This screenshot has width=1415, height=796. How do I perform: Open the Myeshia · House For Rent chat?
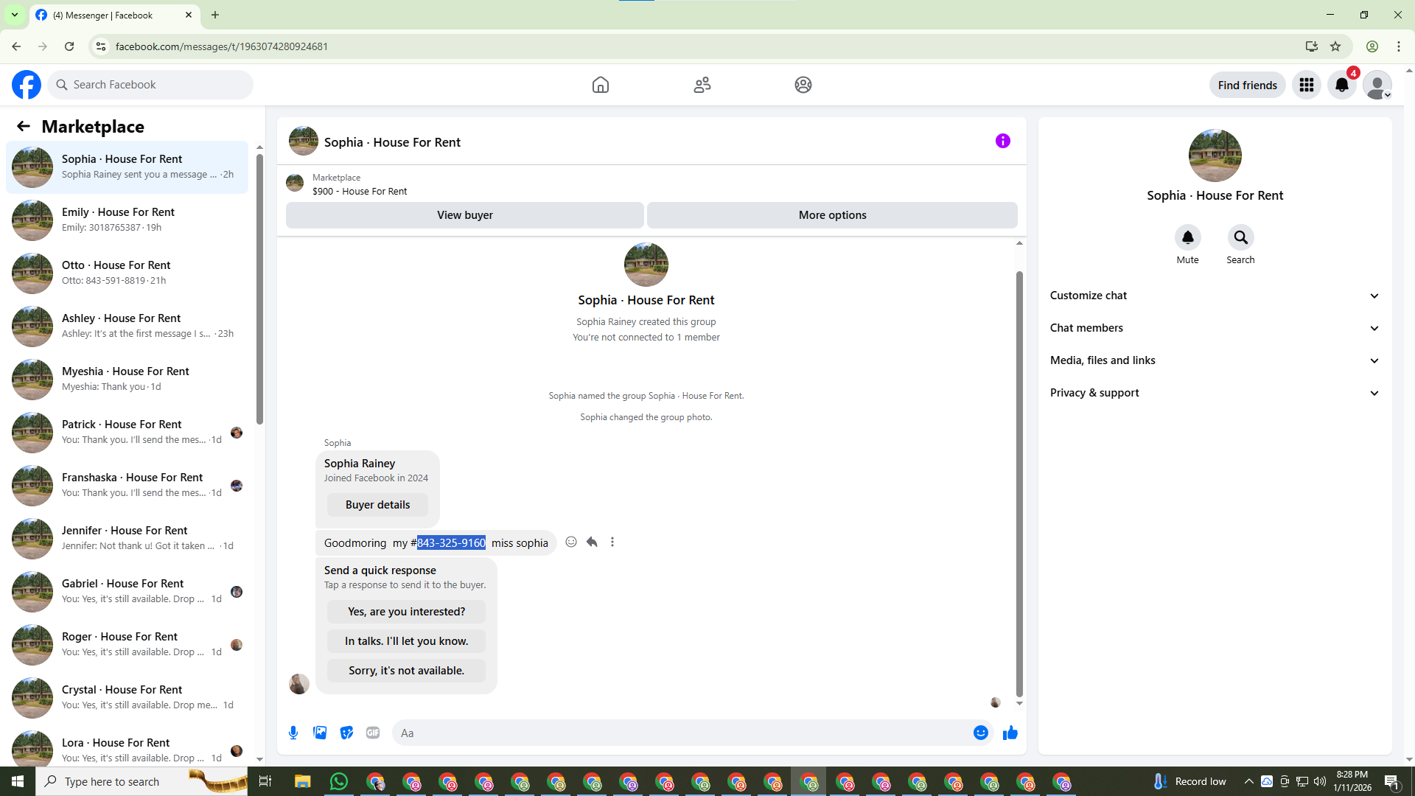127,380
